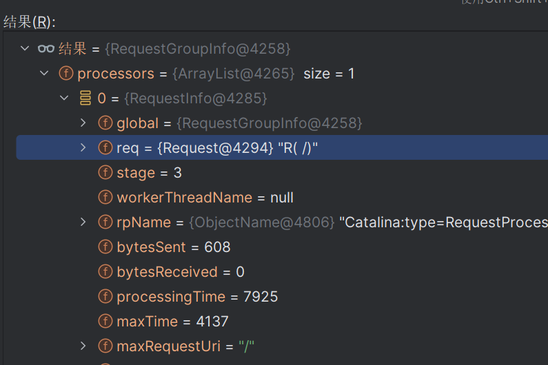548x365 pixels.
Task: Select the bytesReceived = 0 row
Action: (x=181, y=272)
